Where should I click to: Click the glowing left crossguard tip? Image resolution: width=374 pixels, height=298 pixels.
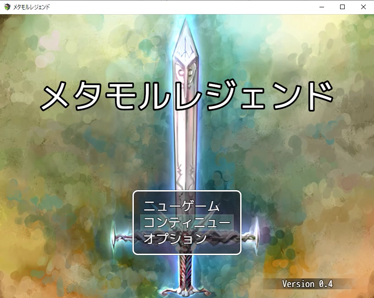(x=115, y=234)
